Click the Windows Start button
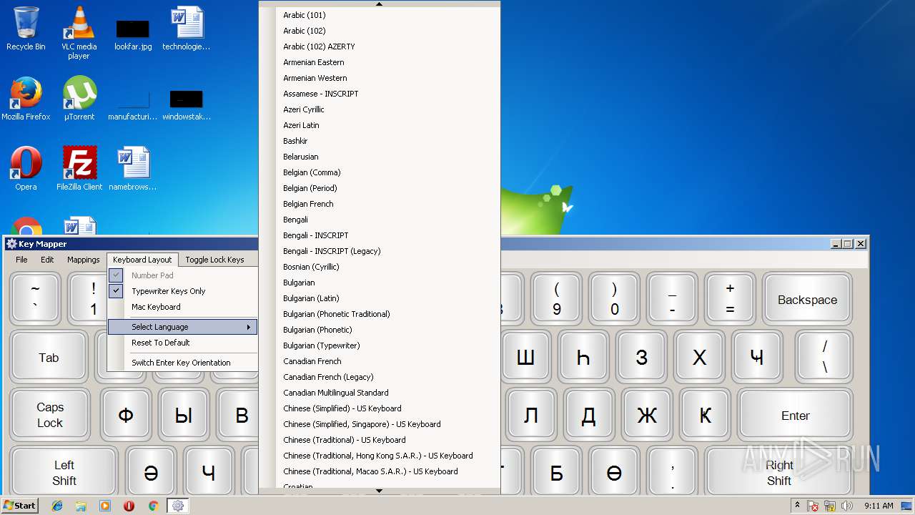 pyautogui.click(x=20, y=505)
